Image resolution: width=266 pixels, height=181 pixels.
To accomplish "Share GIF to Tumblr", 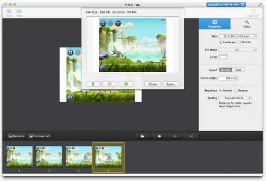I will (93, 84).
